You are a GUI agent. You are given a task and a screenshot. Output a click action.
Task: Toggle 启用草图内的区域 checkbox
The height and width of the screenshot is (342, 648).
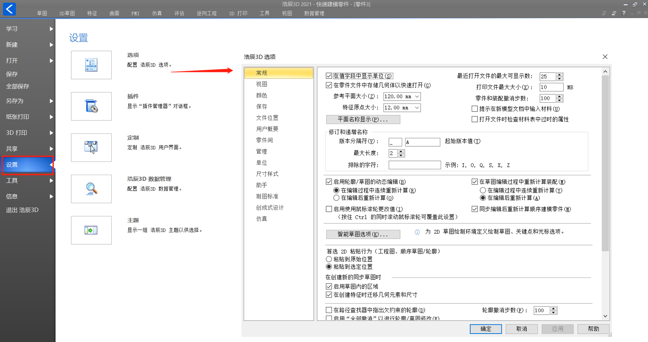click(x=329, y=287)
